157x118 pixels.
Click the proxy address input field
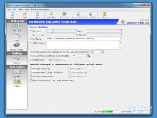click(x=61, y=31)
